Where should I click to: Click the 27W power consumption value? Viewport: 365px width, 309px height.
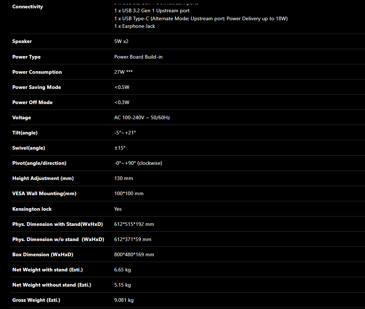coord(123,72)
